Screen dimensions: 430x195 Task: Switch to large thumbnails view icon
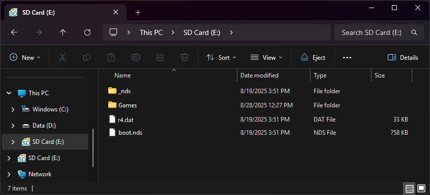(x=421, y=188)
